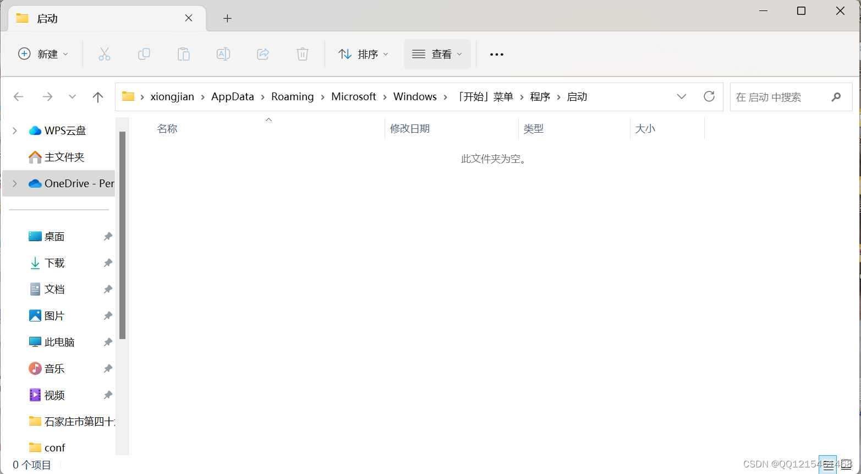The image size is (861, 474).
Task: Open the three-dot more options menu
Action: coord(497,55)
